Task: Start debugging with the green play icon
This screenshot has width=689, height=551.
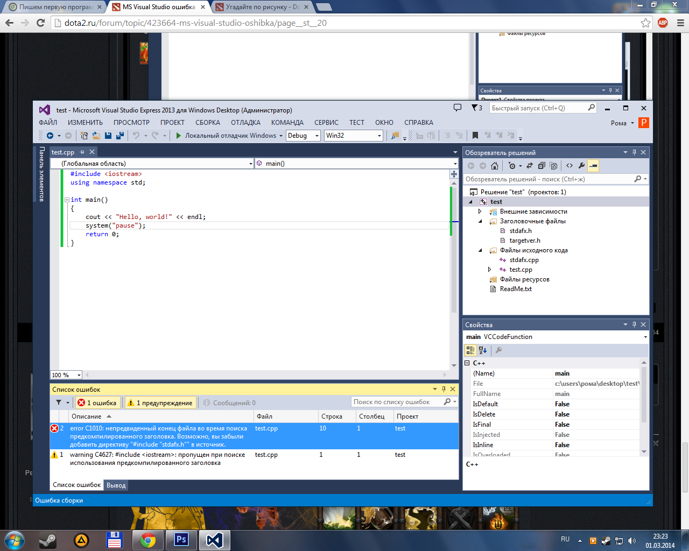Action: [179, 136]
